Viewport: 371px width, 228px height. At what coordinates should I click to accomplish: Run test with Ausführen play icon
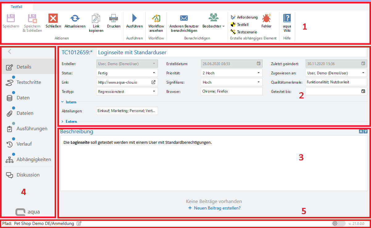134,19
